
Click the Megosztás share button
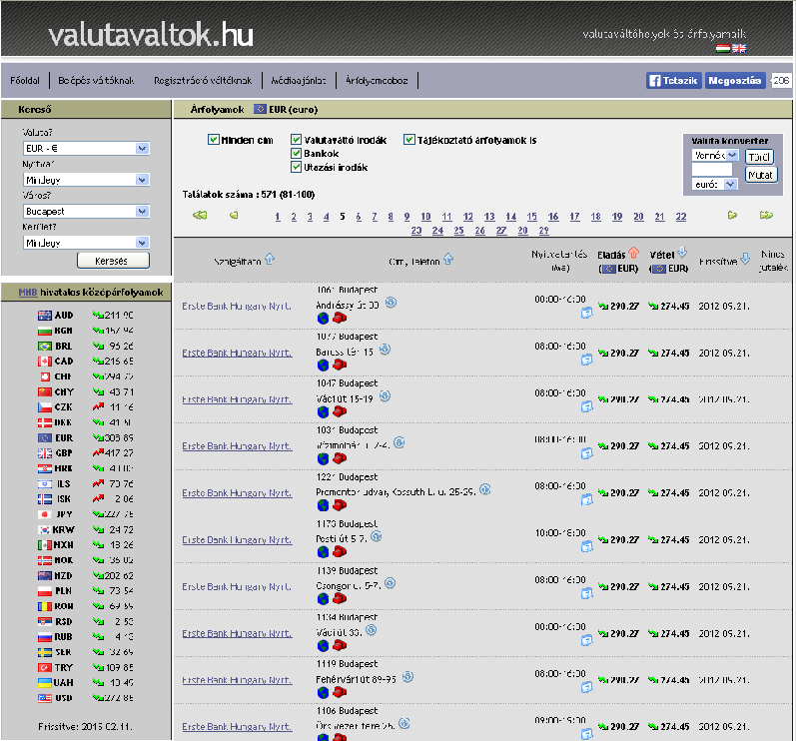[734, 80]
